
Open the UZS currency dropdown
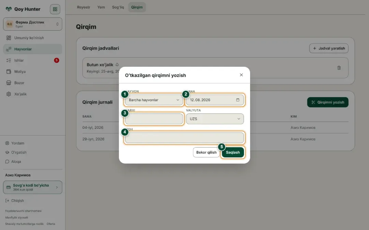215,119
